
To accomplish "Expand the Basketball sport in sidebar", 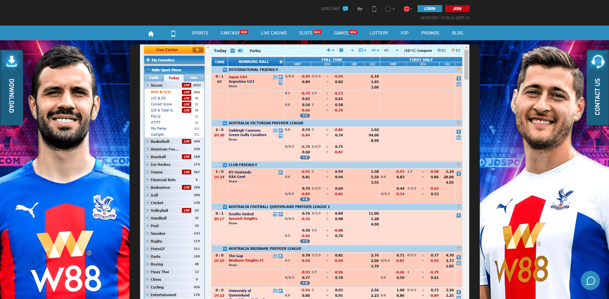I will coord(160,142).
